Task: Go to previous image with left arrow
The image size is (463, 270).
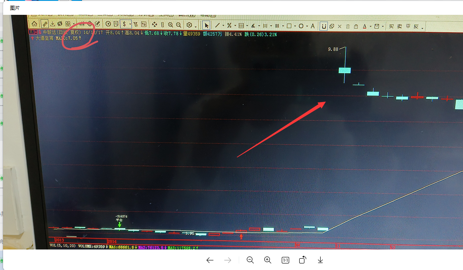Action: [x=210, y=260]
